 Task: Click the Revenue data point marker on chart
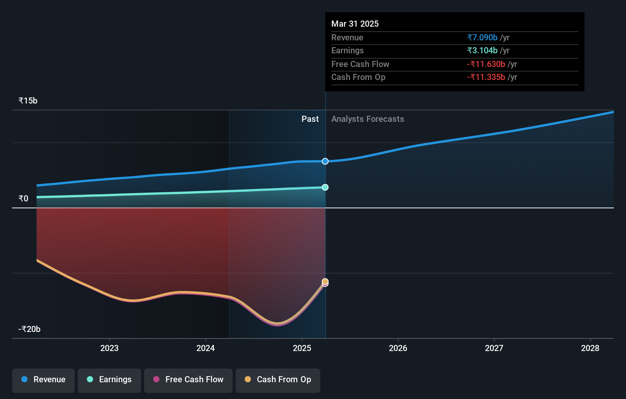[325, 161]
